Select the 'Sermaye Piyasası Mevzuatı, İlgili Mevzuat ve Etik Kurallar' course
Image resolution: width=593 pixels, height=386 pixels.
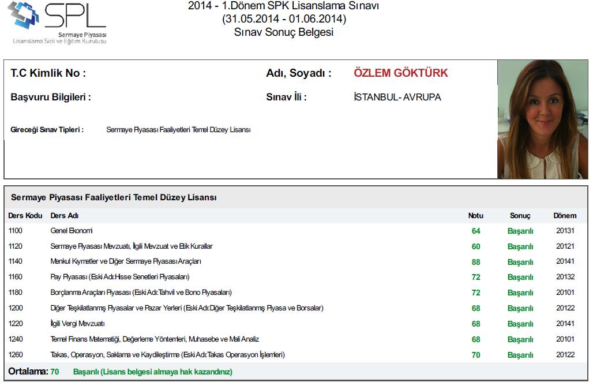click(132, 246)
